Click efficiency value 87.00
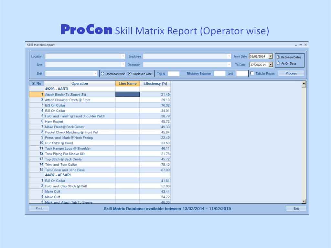Image resolution: width=331 pixels, height=248 pixels. pos(165,170)
